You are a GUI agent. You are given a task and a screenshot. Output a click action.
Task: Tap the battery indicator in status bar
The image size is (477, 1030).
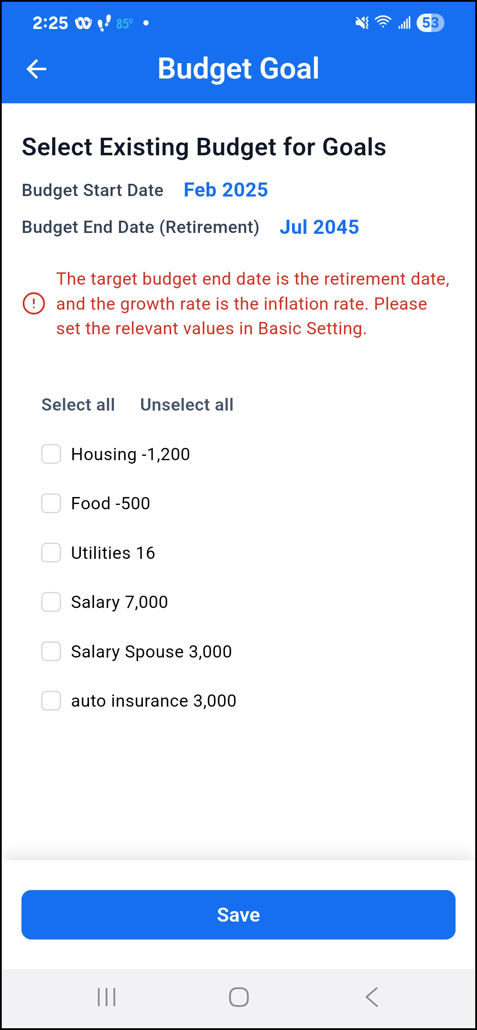430,23
